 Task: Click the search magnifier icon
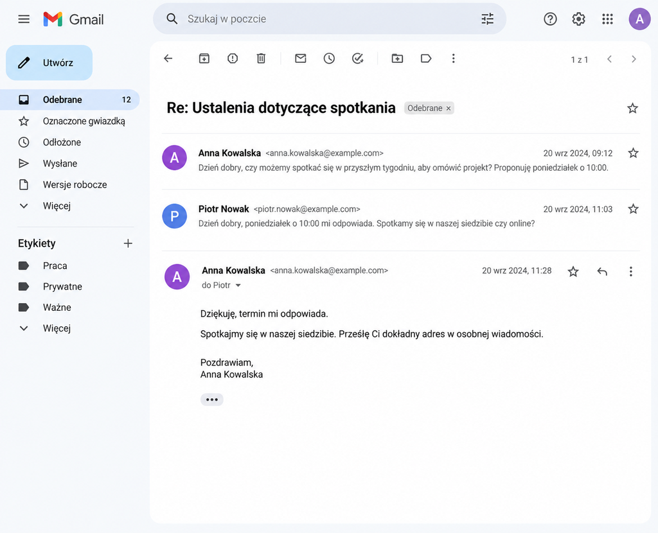coord(172,19)
